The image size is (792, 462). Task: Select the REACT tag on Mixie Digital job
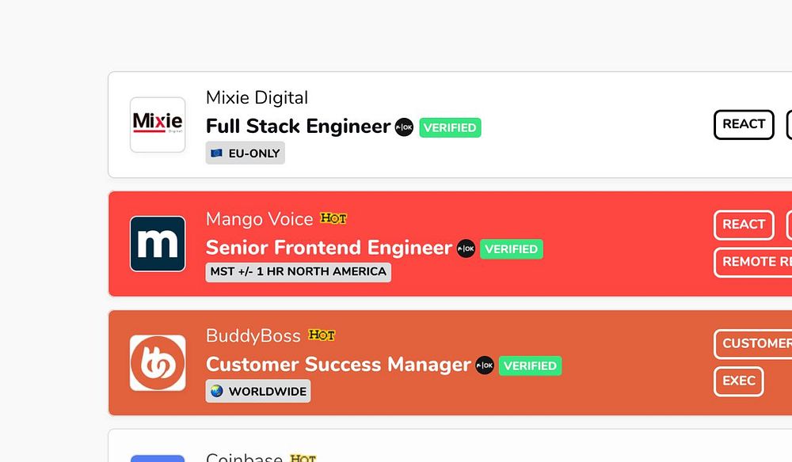click(x=744, y=124)
